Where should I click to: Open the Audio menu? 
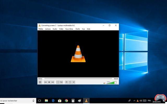[x=55, y=29]
